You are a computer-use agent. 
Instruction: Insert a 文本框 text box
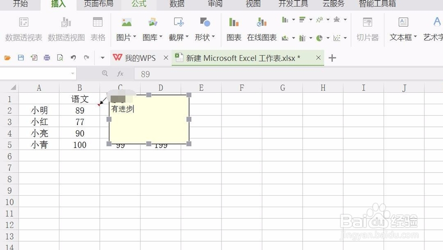(x=403, y=23)
